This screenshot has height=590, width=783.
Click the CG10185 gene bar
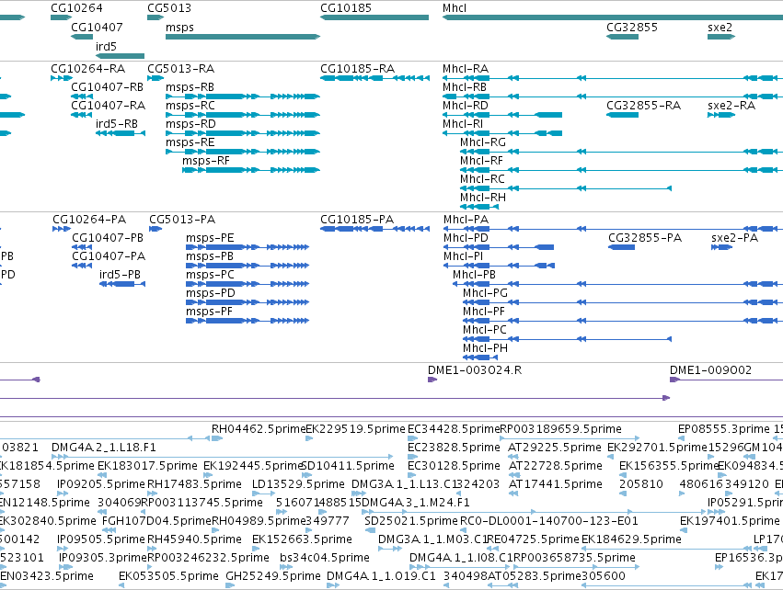click(x=374, y=17)
